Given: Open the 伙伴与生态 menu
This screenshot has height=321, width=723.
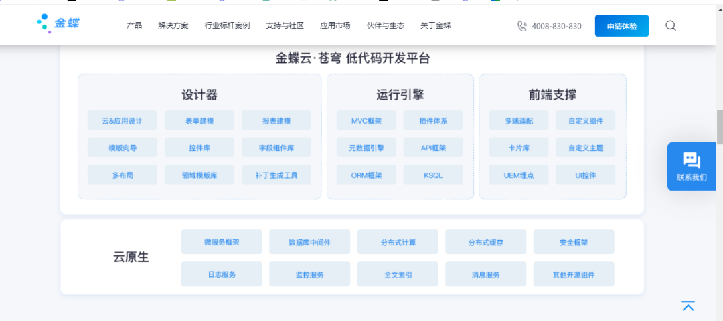Looking at the screenshot, I should (x=386, y=26).
